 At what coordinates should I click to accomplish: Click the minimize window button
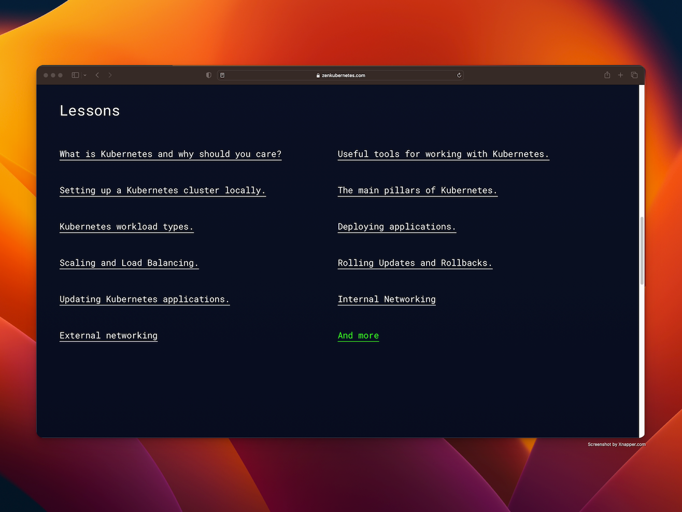click(x=53, y=75)
